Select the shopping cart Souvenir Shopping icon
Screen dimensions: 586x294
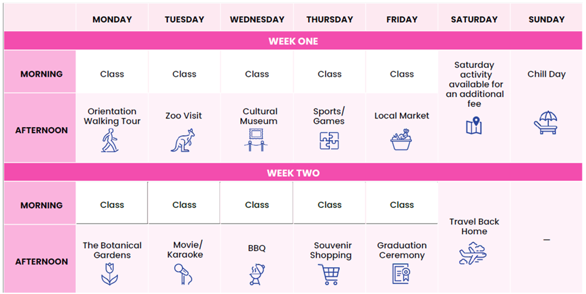click(329, 274)
